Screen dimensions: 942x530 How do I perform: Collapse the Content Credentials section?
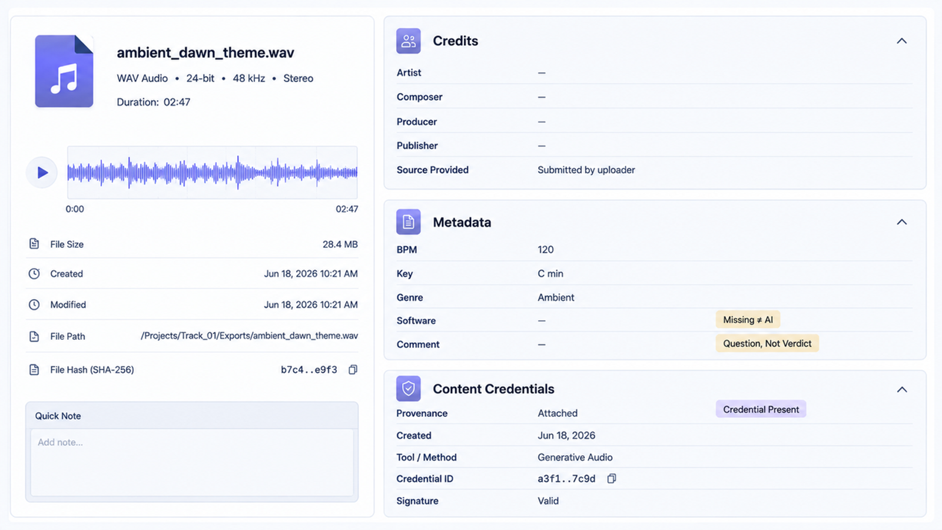click(901, 389)
